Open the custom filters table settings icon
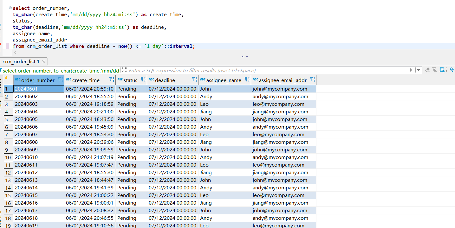 click(x=442, y=70)
